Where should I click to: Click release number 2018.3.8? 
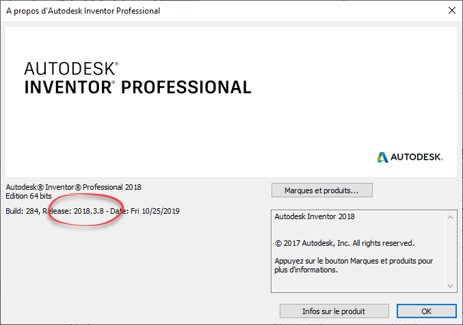pos(89,211)
